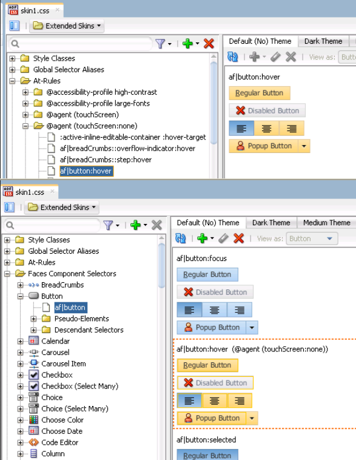Click eraser icon in upper preview toolbar

275,56
